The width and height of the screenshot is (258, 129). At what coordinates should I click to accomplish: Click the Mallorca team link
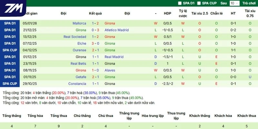[79, 23]
